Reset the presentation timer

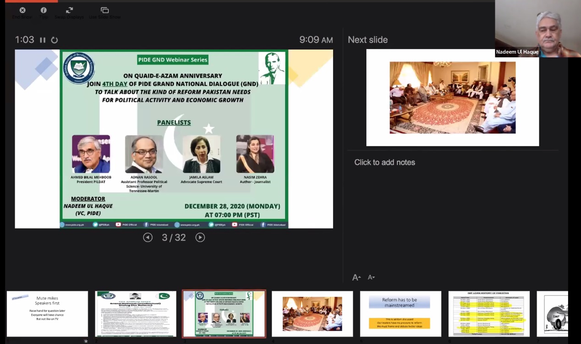54,40
